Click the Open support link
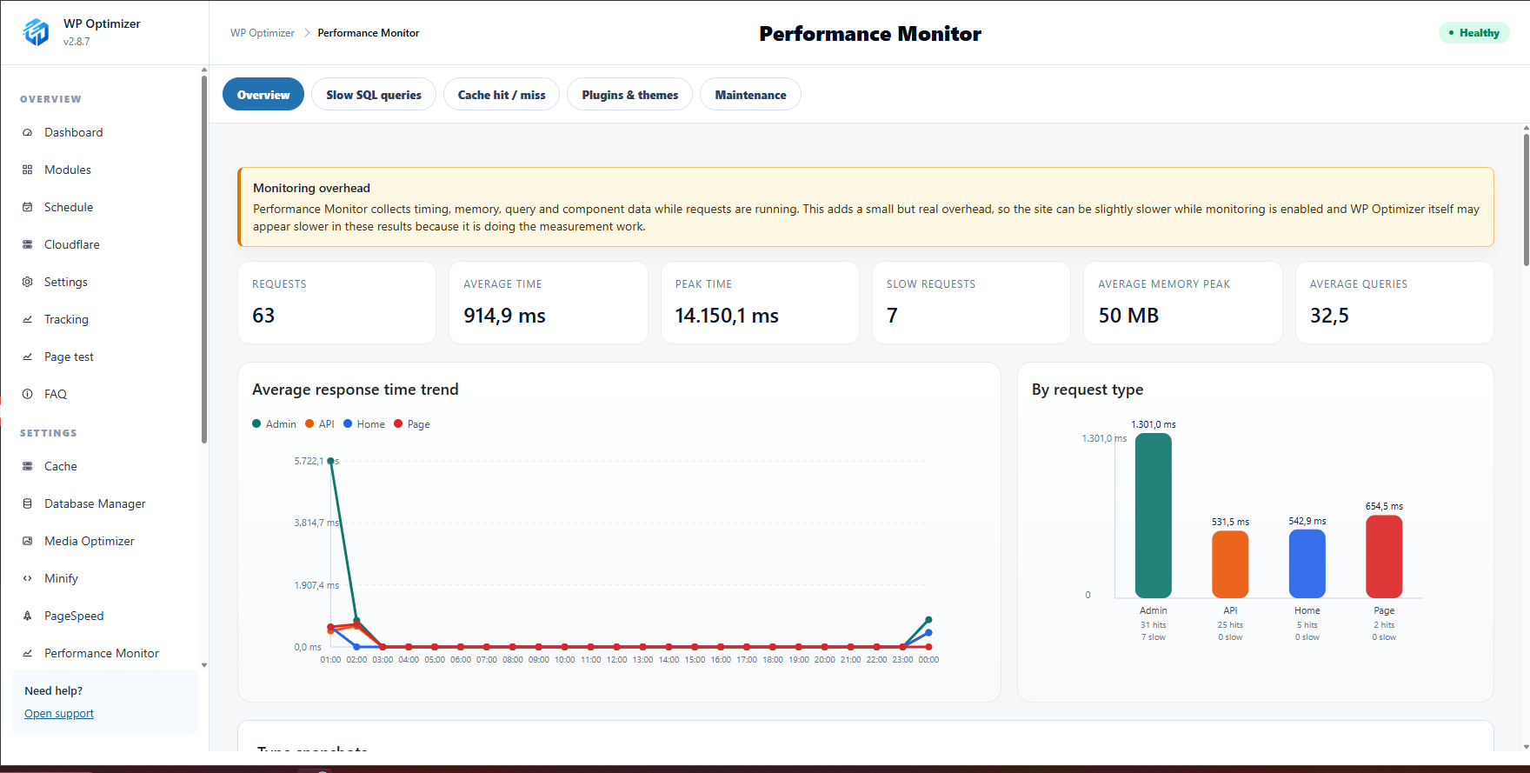 [59, 714]
